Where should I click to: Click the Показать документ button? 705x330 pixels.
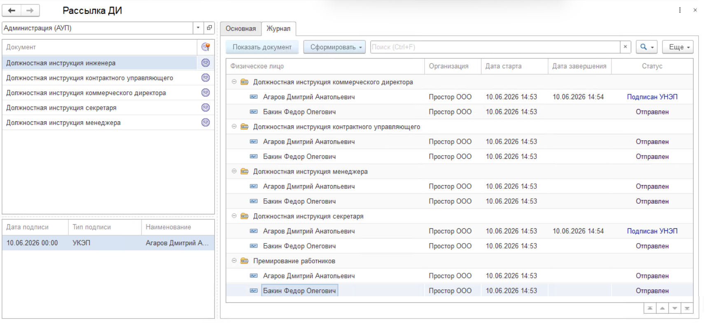(x=262, y=47)
